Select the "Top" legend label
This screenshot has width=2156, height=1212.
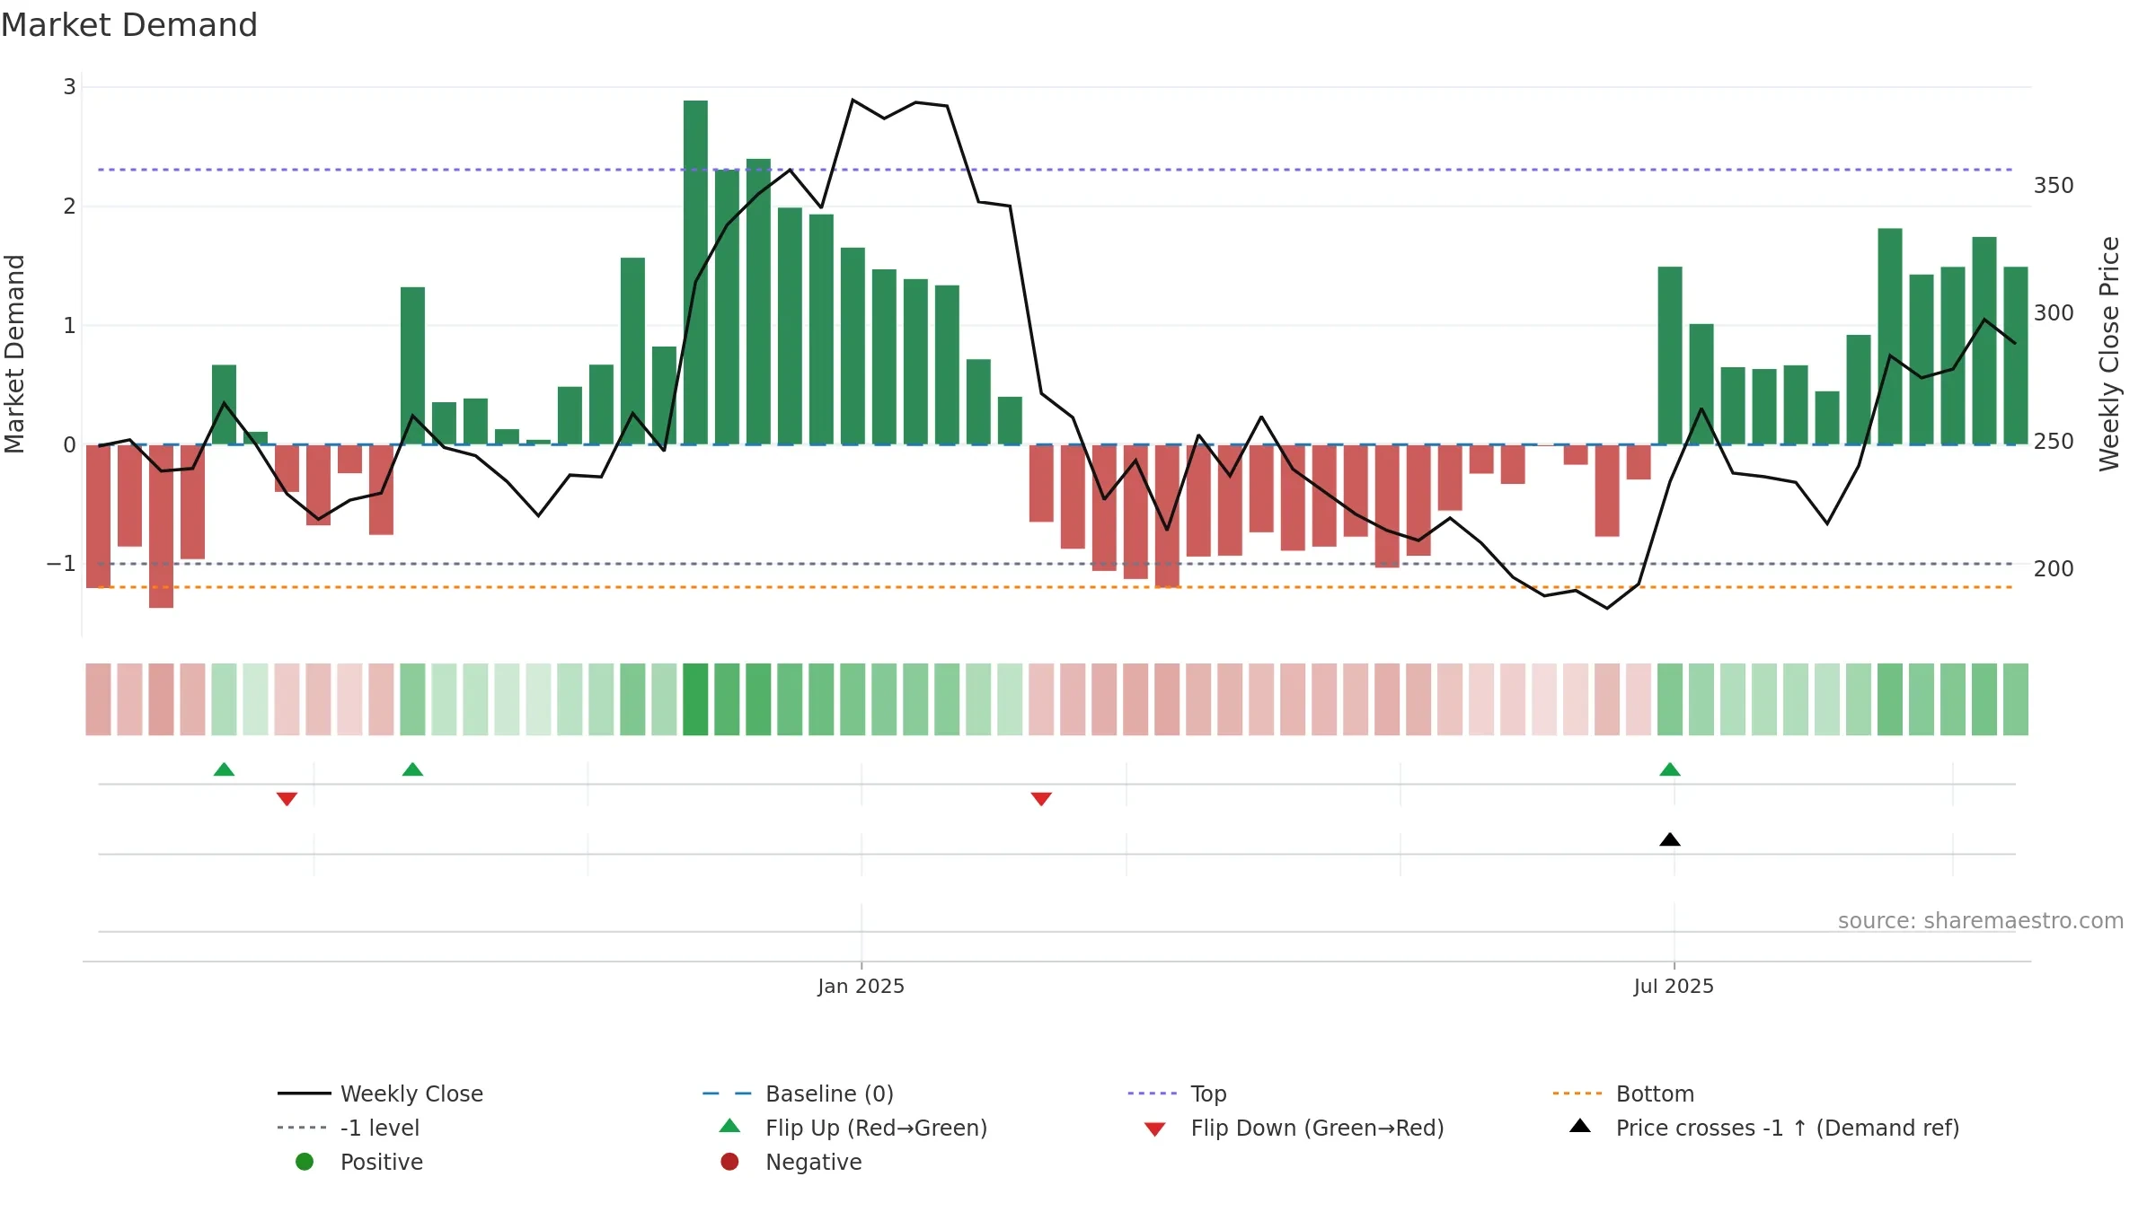[1208, 1093]
